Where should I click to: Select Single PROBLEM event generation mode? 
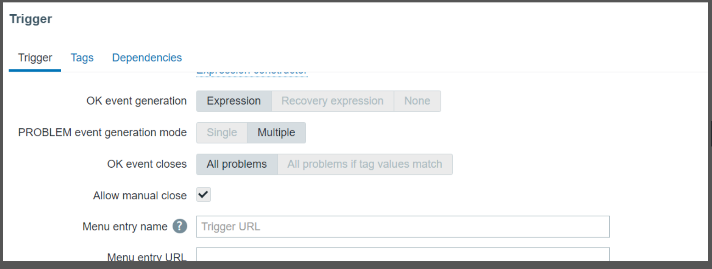point(222,132)
